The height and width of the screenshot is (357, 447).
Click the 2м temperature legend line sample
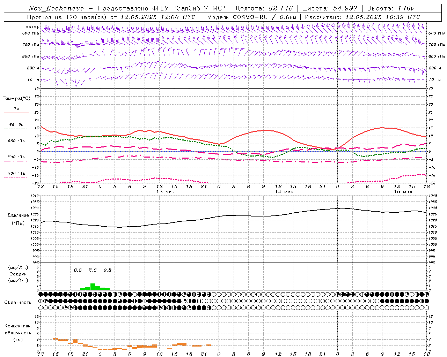coord(16,113)
